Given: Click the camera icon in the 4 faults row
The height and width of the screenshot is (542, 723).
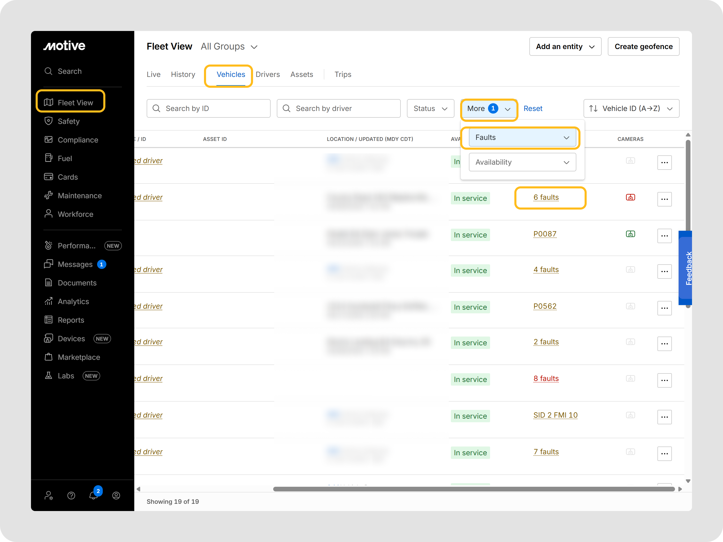Looking at the screenshot, I should click(631, 269).
